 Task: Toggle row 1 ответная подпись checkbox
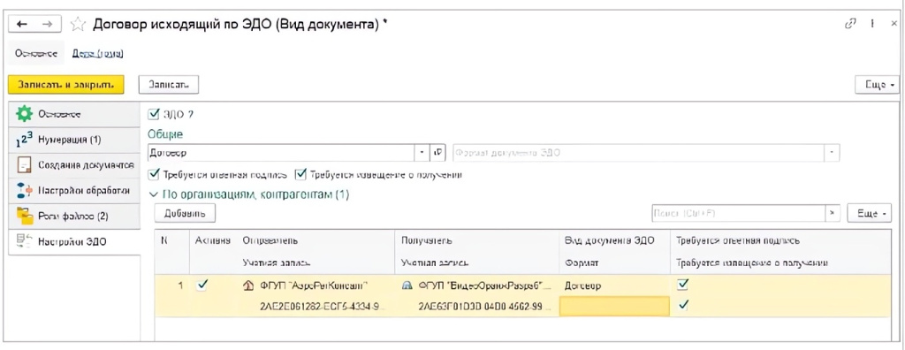click(x=684, y=285)
